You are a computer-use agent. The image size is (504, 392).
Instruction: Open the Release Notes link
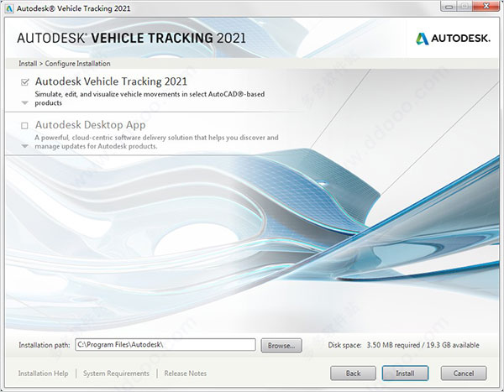pyautogui.click(x=186, y=374)
